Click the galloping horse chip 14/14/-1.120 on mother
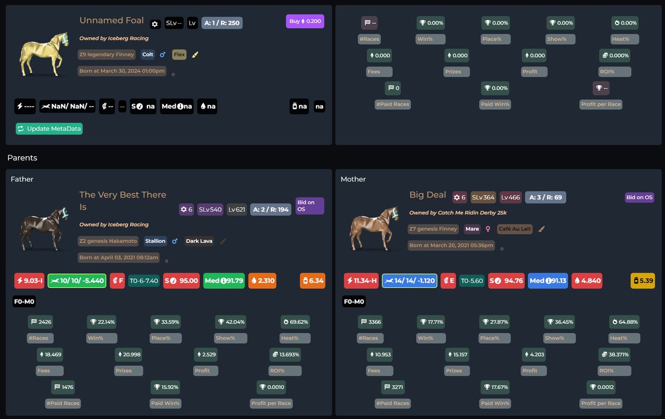This screenshot has width=665, height=419. [409, 280]
